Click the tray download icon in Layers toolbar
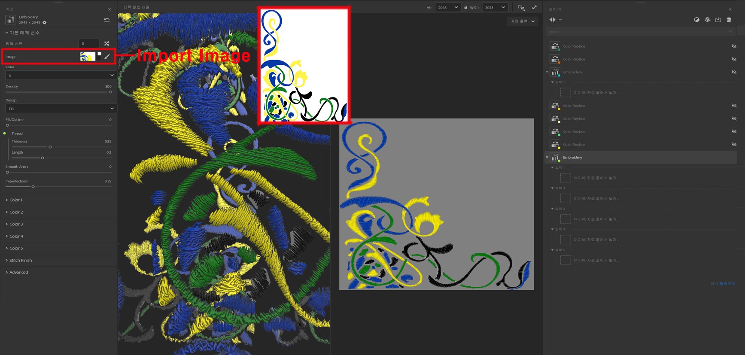The image size is (745, 355). [718, 20]
